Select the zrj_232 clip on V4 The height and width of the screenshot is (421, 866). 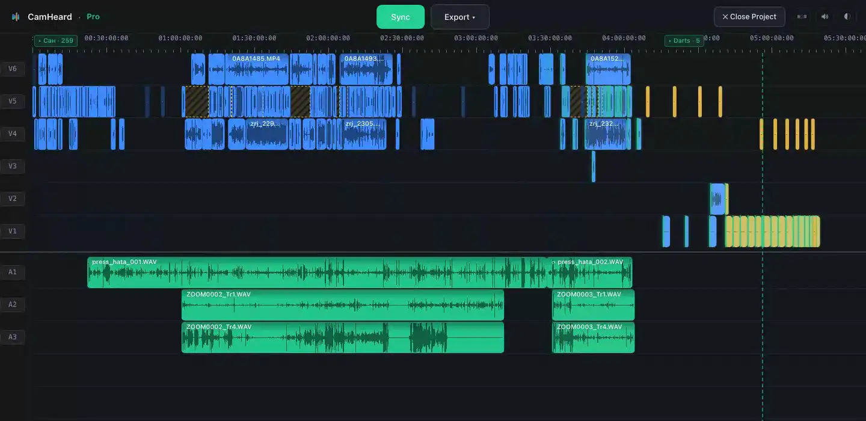point(605,134)
